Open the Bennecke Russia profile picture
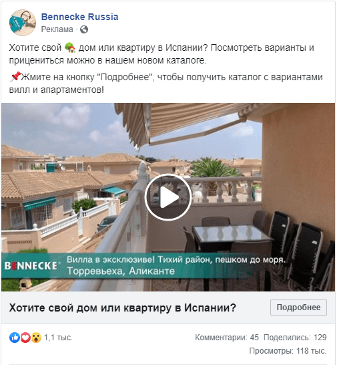The image size is (337, 365). tap(23, 23)
